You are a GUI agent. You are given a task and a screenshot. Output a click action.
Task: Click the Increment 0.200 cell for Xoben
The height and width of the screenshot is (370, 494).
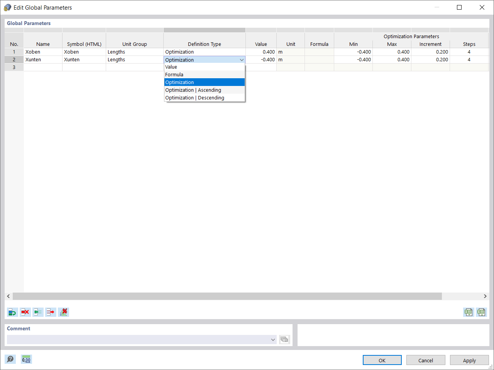click(x=430, y=52)
